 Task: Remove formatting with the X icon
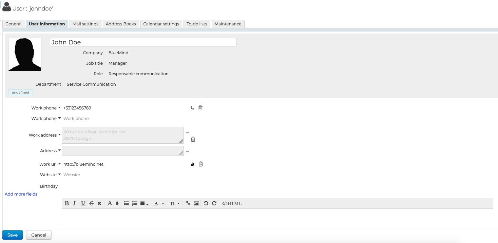(x=99, y=203)
